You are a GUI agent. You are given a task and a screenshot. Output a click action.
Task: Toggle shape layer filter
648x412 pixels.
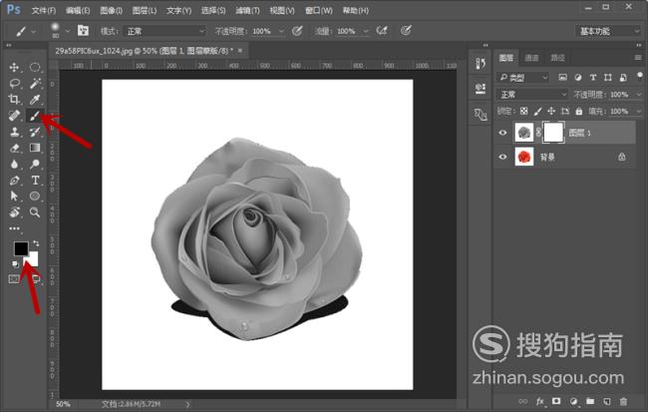click(607, 78)
